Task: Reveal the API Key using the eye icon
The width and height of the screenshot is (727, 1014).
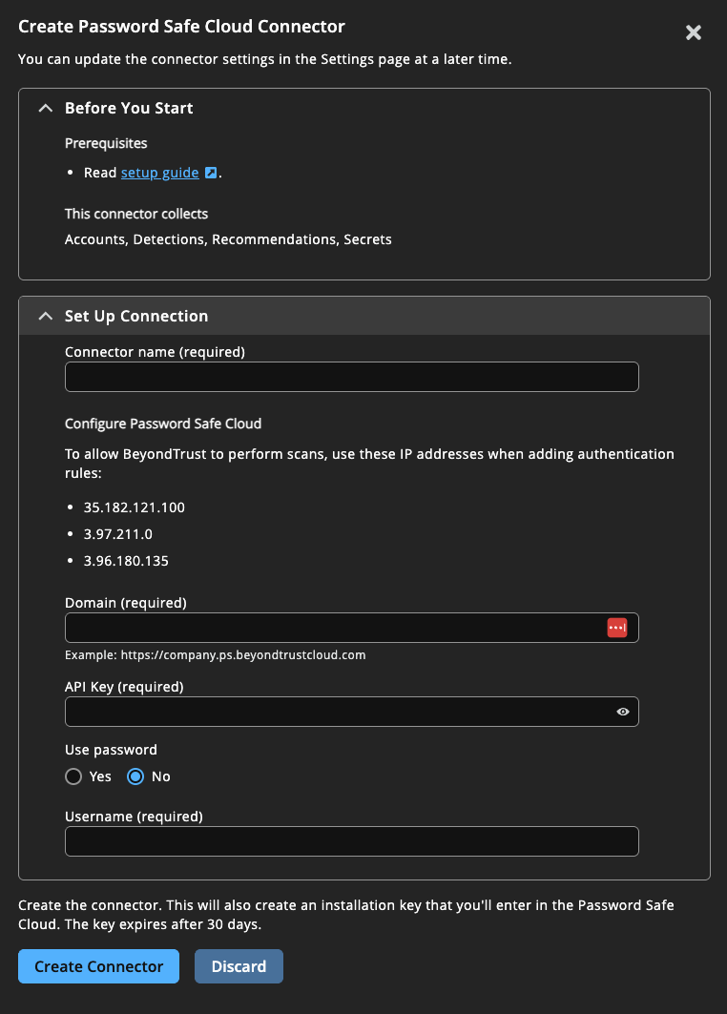Action: point(622,711)
